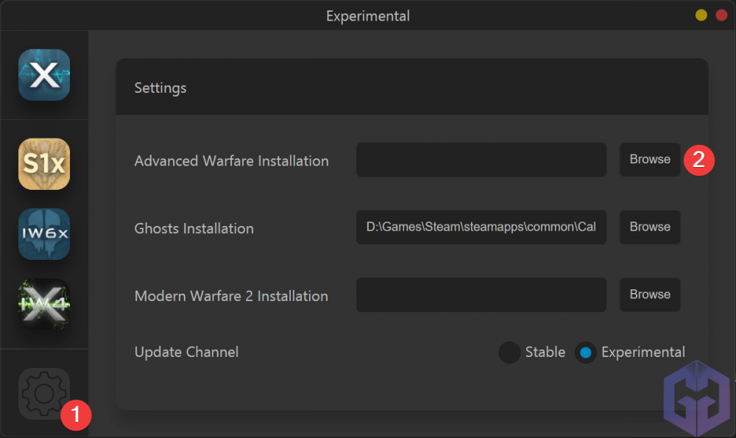Select the IW4x client icon
This screenshot has height=438, width=736.
[44, 303]
